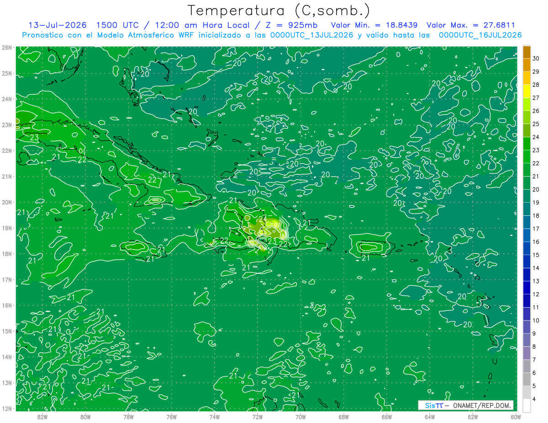Click the colorbar label '19'
Screen dimensions: 548x423
coord(536,203)
